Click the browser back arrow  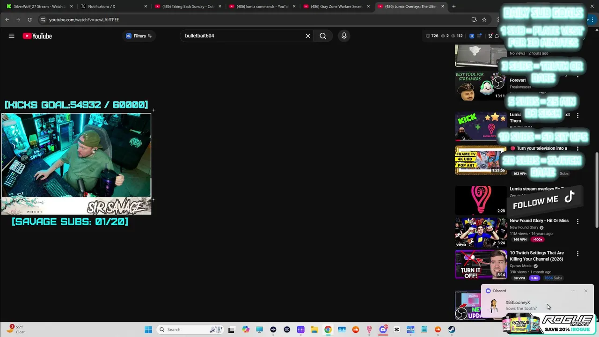pyautogui.click(x=7, y=20)
